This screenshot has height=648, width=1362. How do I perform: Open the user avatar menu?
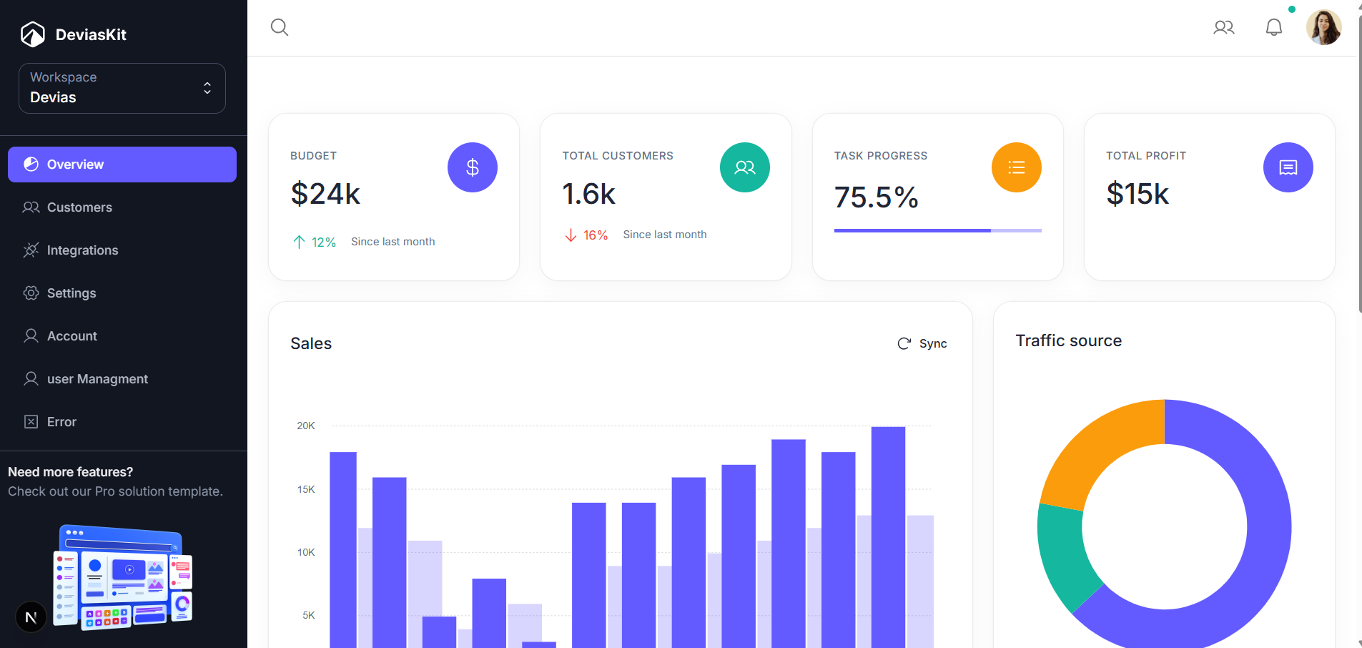click(x=1323, y=27)
